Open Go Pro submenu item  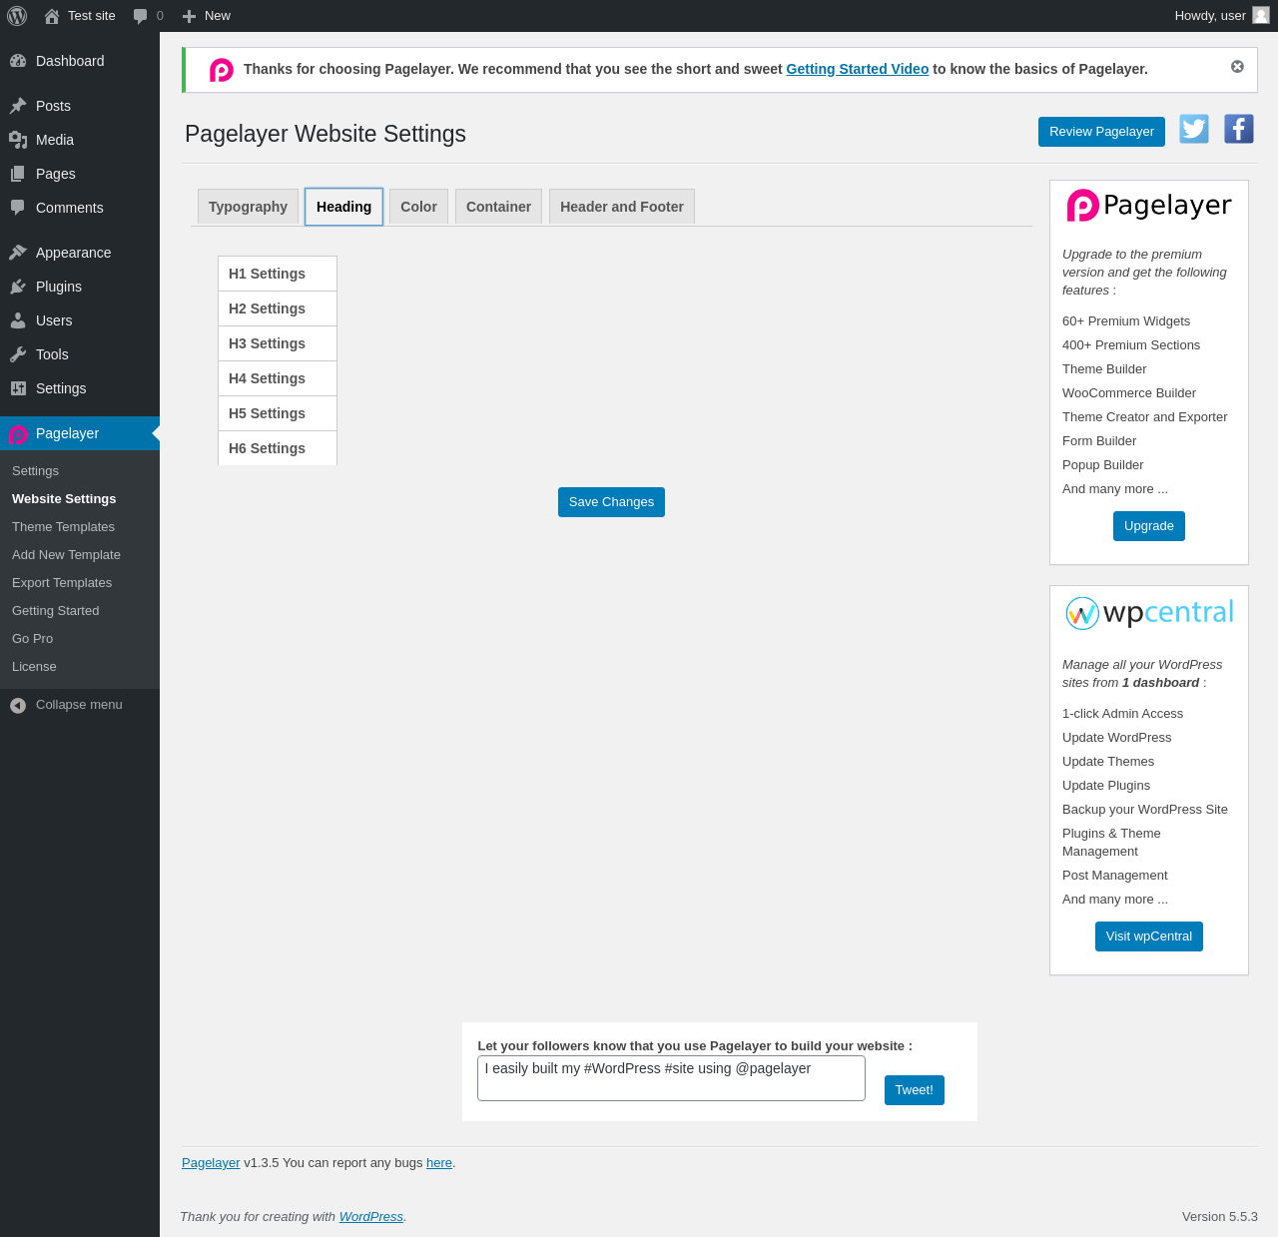[x=33, y=639]
